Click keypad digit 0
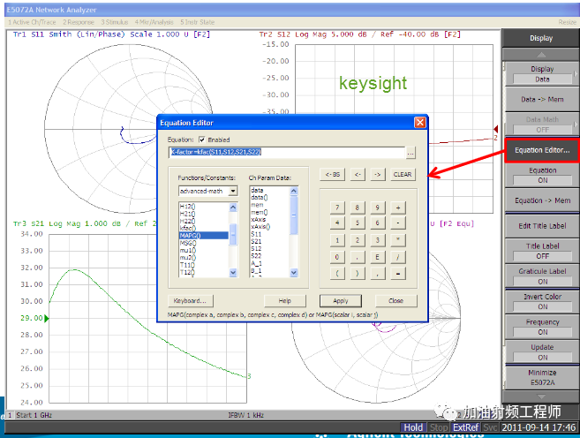This screenshot has height=438, width=580. pos(337,257)
